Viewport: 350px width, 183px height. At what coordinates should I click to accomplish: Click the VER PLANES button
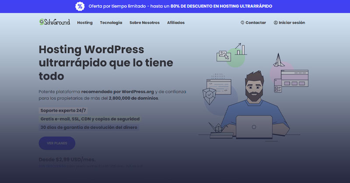pyautogui.click(x=57, y=143)
